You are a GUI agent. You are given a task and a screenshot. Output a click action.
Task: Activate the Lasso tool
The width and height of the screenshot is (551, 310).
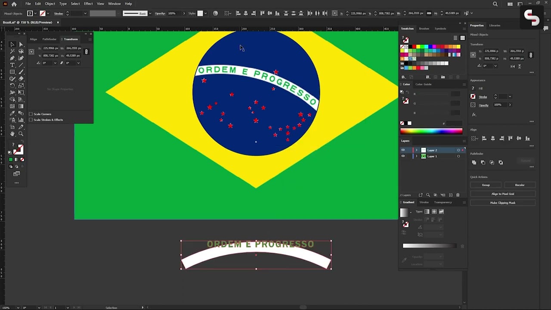click(x=21, y=51)
